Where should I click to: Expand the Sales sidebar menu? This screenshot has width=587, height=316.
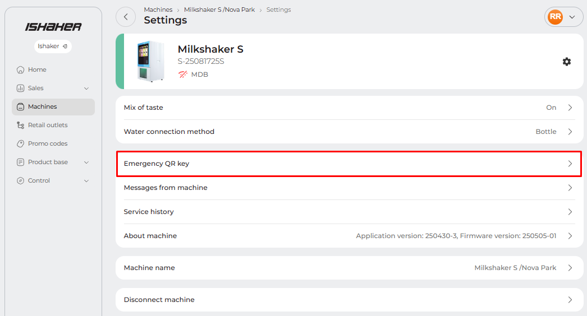pyautogui.click(x=86, y=89)
